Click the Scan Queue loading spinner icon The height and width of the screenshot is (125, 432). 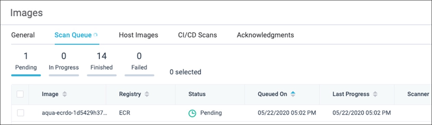[96, 35]
